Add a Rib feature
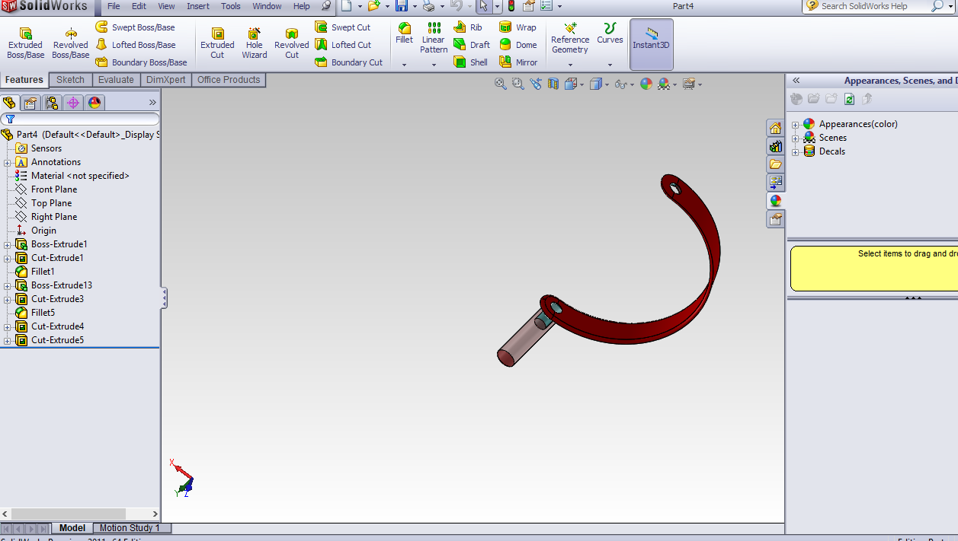 coord(468,27)
